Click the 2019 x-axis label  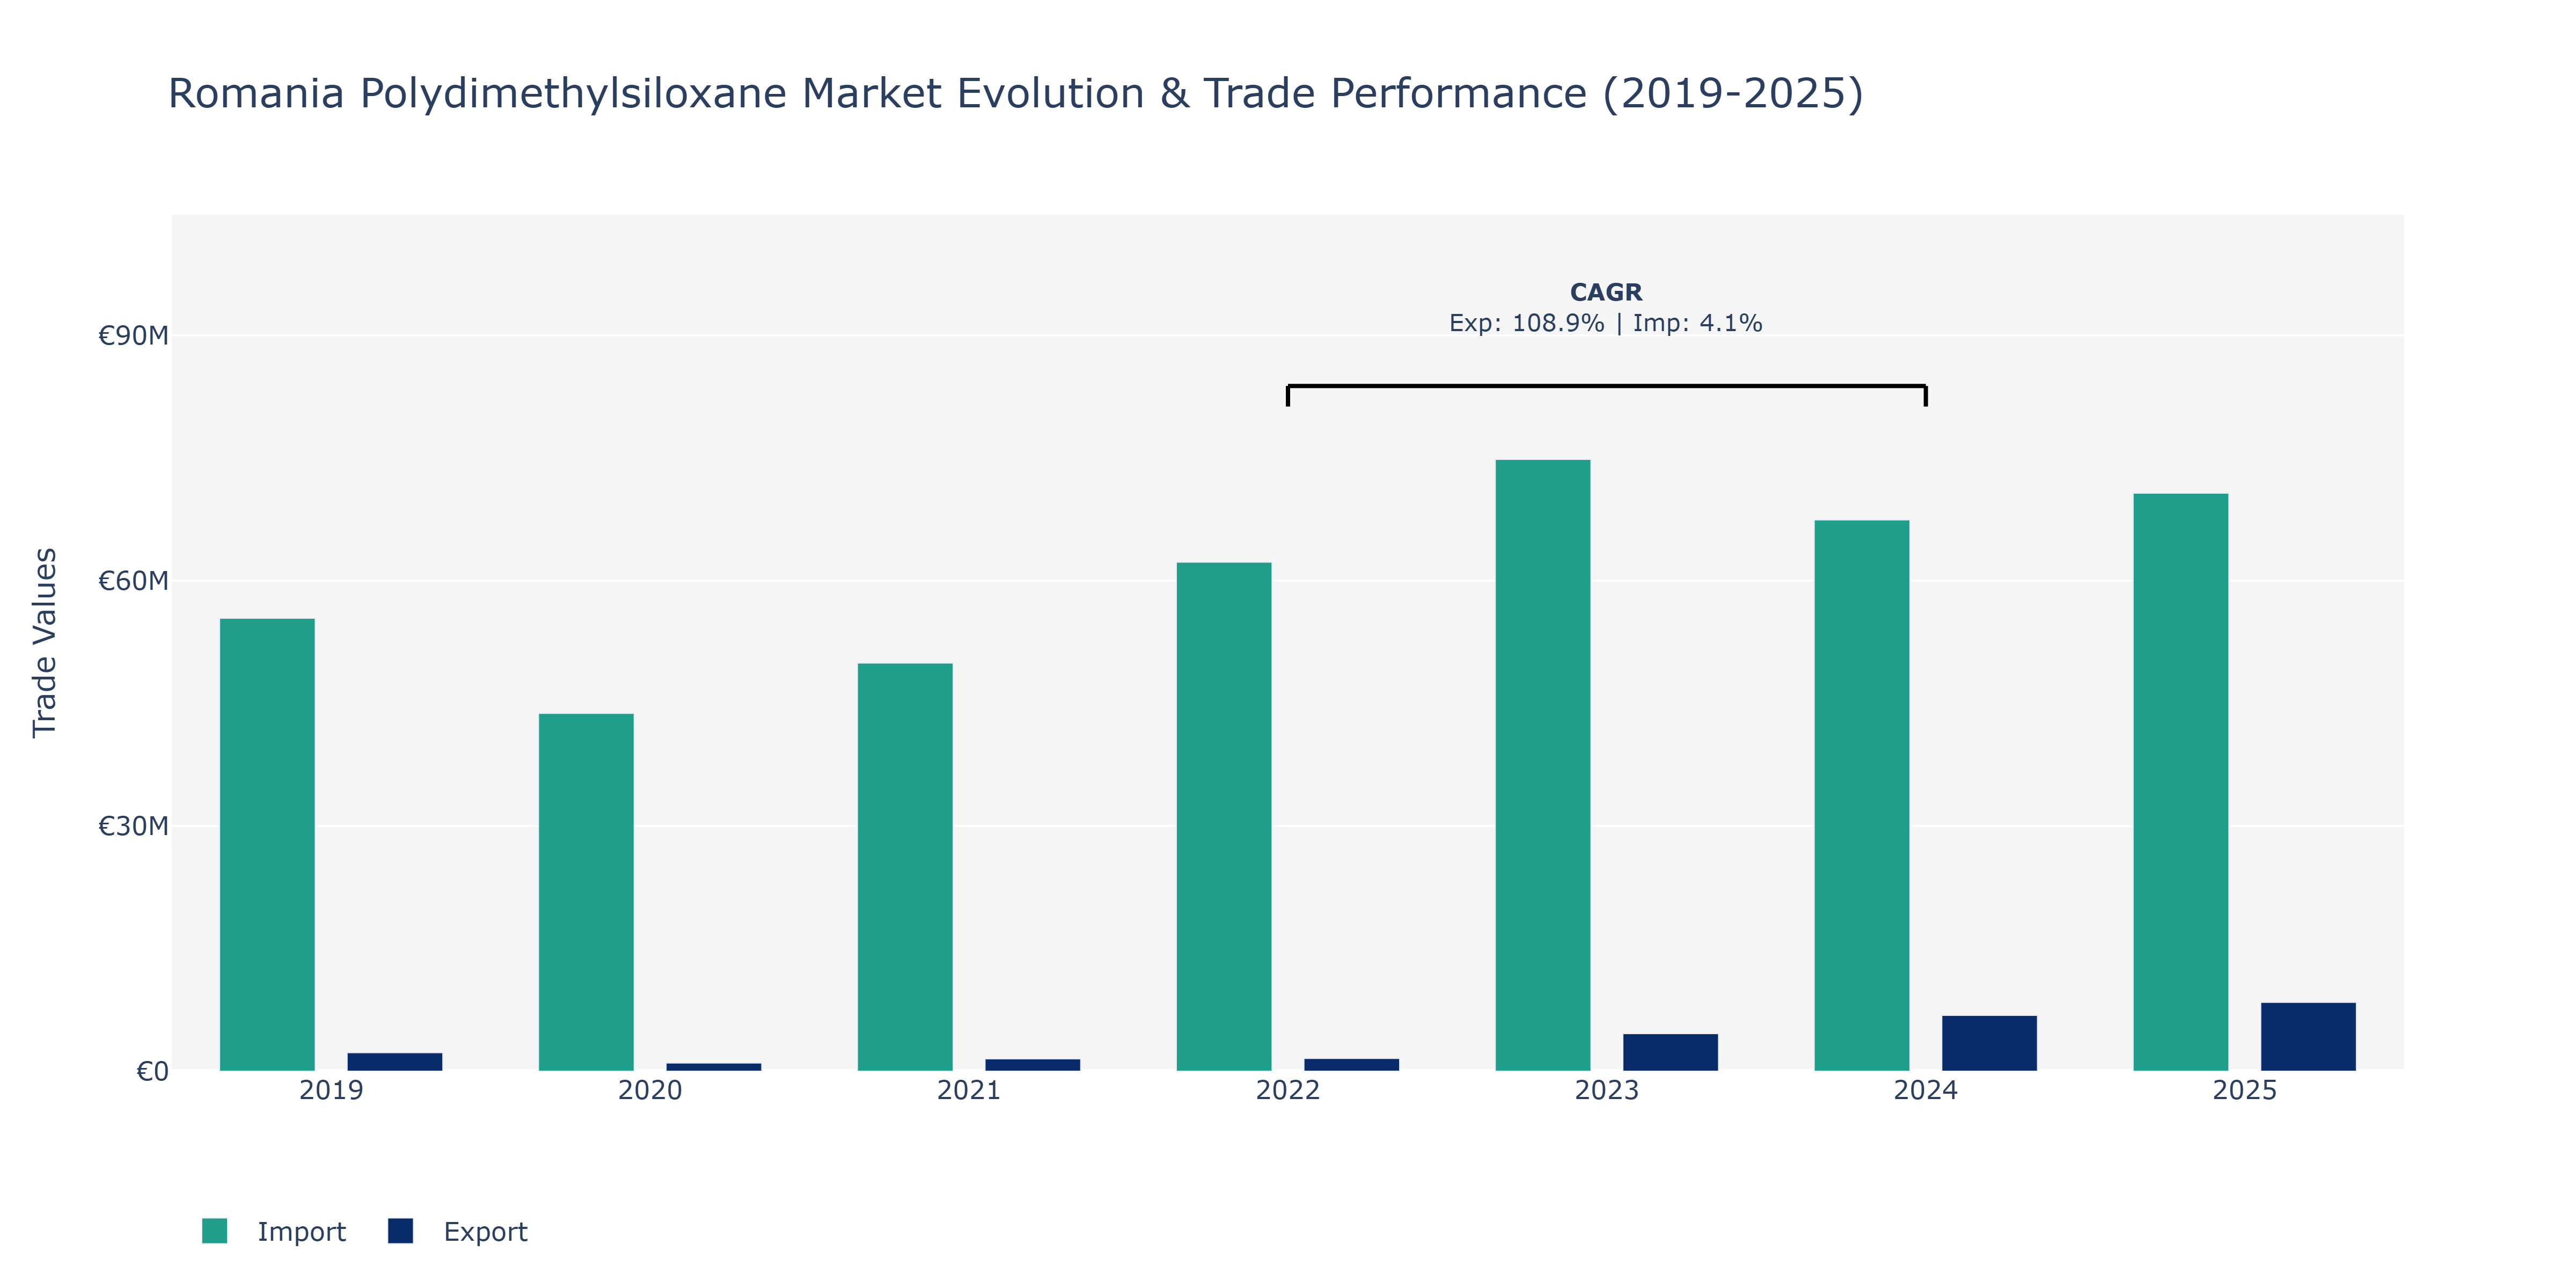(331, 1090)
